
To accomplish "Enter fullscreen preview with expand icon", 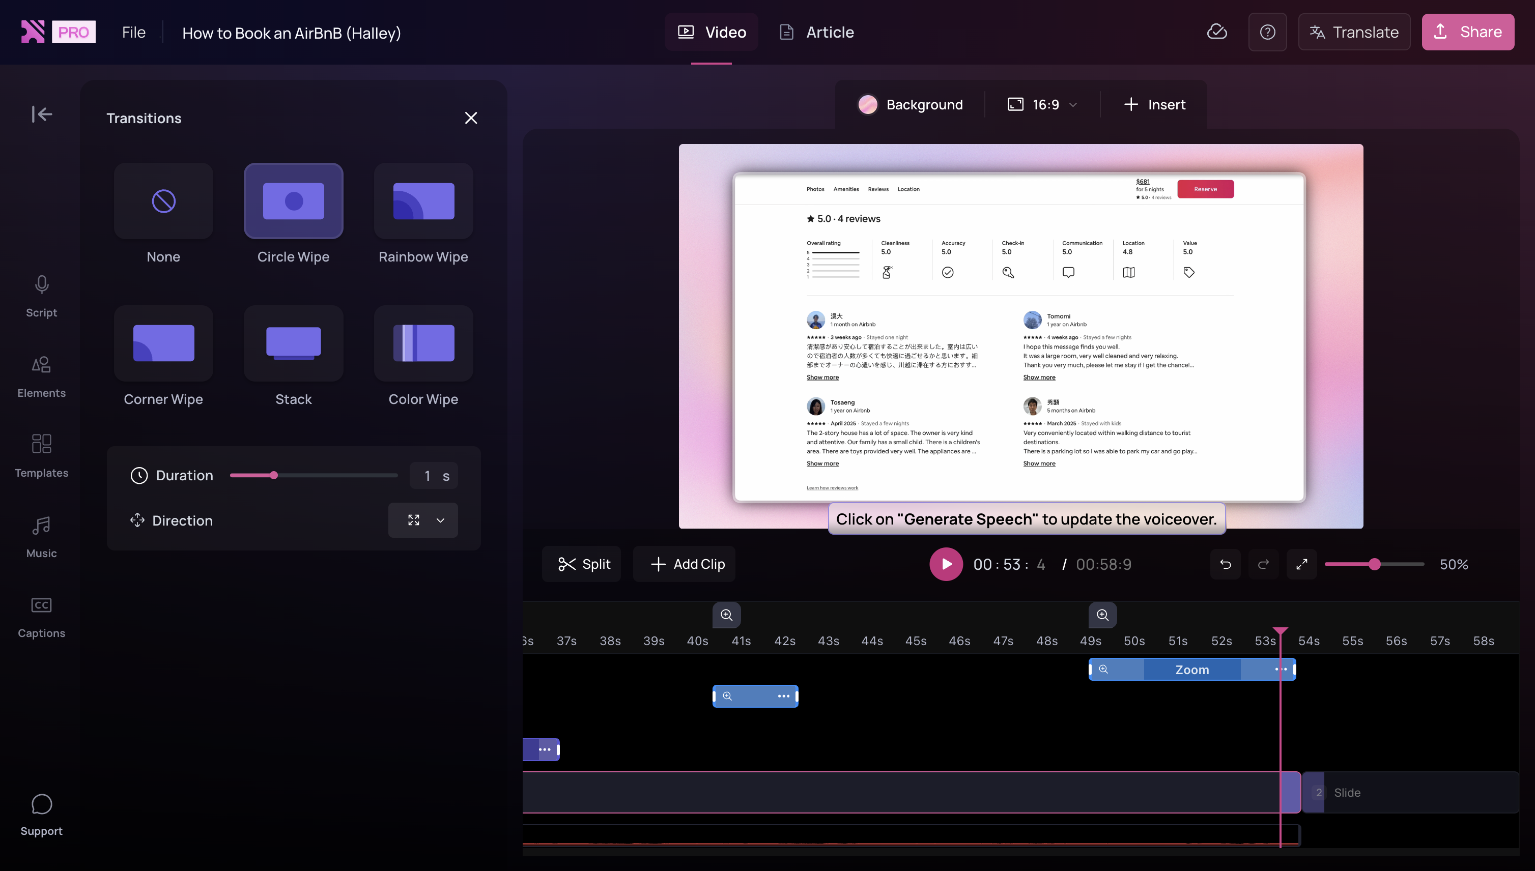I will 1301,564.
